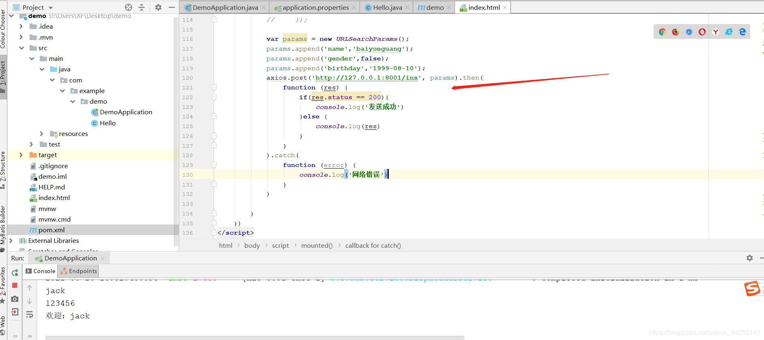
Task: Expand the test folder
Action: pyautogui.click(x=31, y=144)
